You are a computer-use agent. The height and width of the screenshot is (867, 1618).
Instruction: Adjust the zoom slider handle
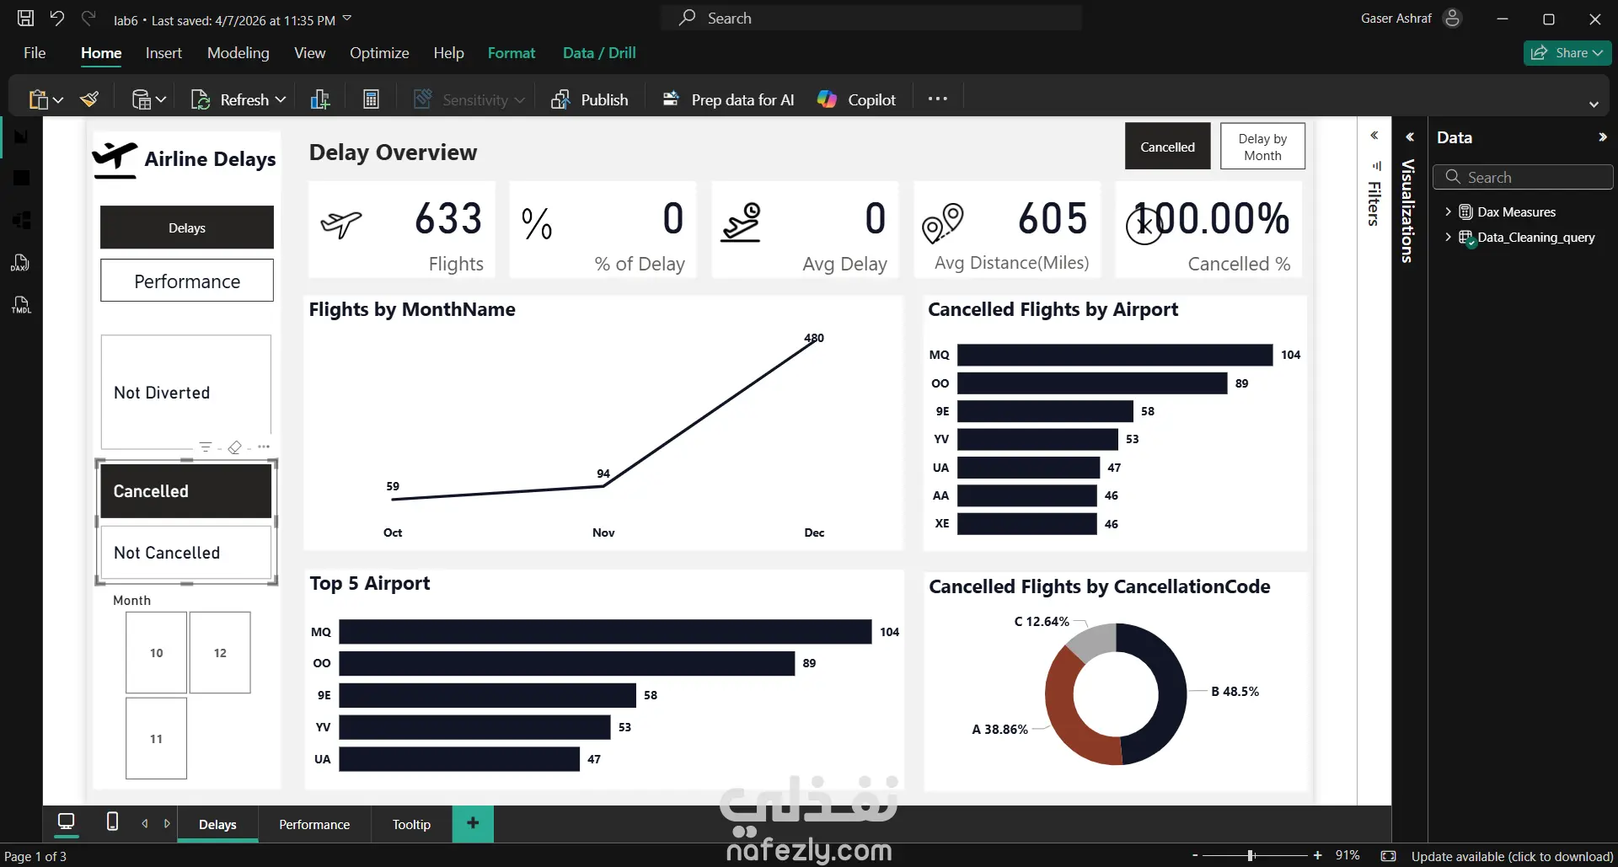(1251, 855)
